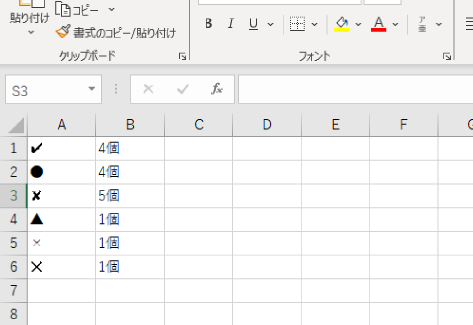Screen dimensions: 473x325
Task: Click the formula bar Enter checkmark icon
Action: coord(183,89)
